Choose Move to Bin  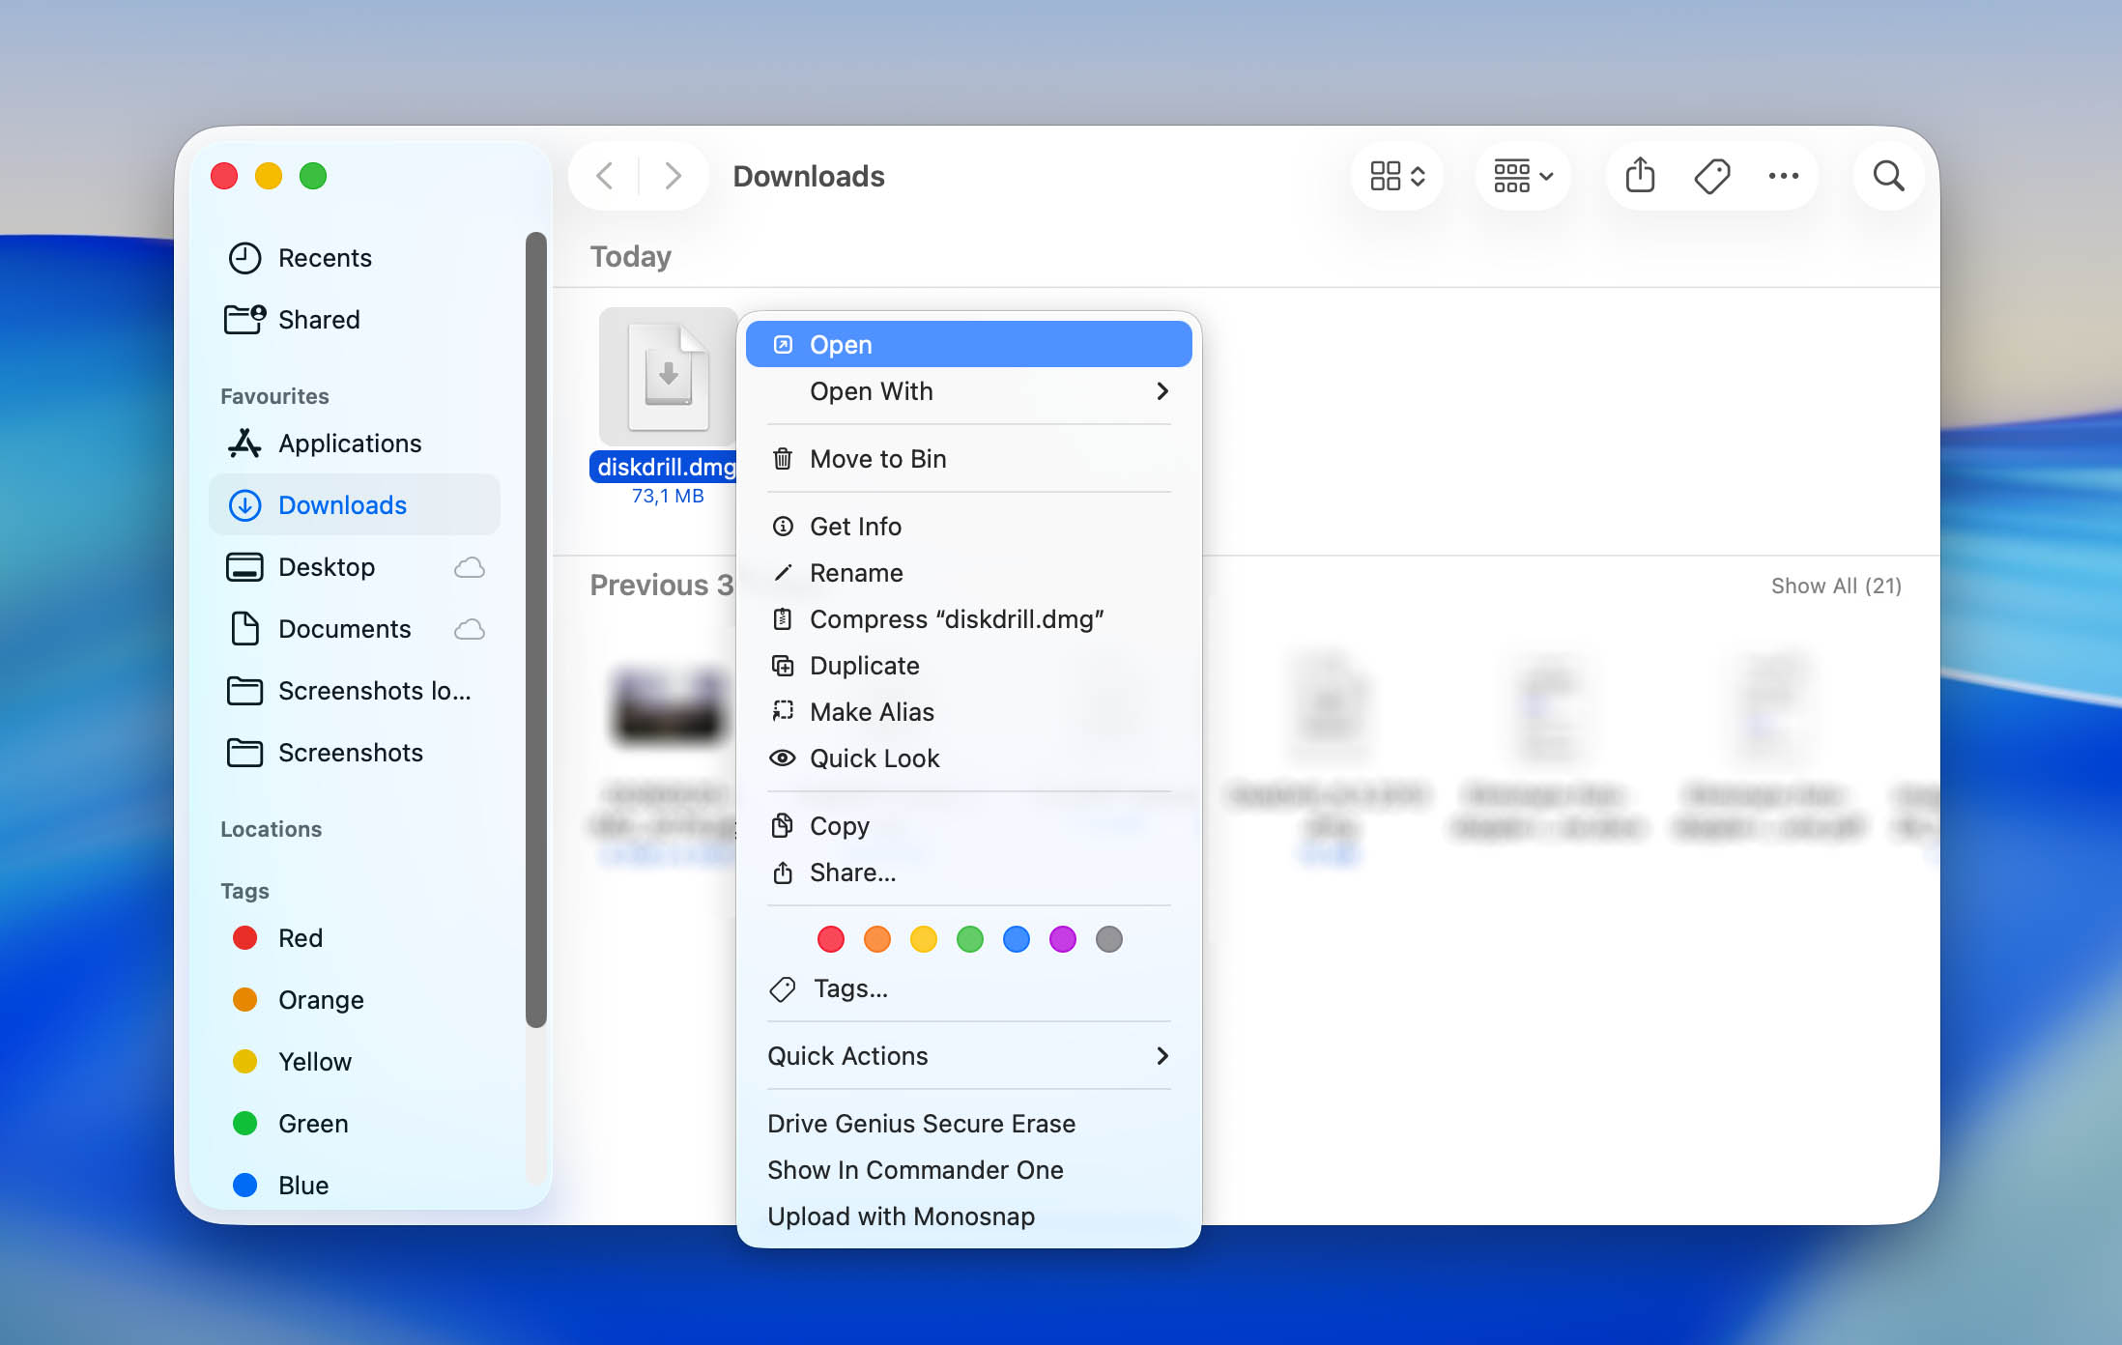pyautogui.click(x=968, y=459)
